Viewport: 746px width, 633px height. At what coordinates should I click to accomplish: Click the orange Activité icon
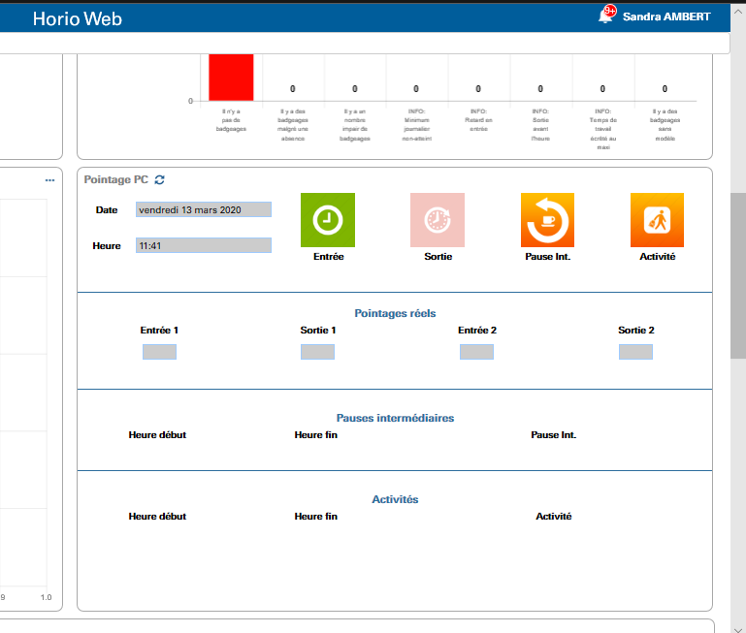pos(657,220)
